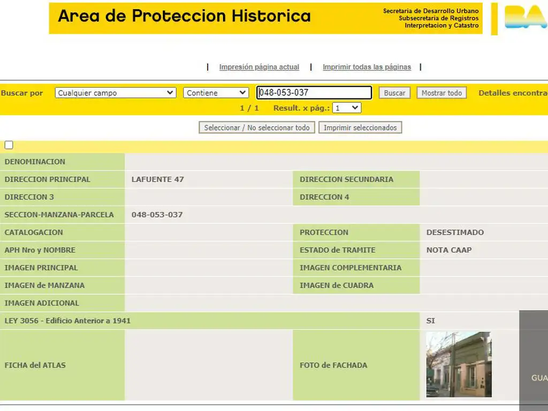Viewport: 548px width, 411px height.
Task: Click the Mostrar todo button
Action: 441,93
